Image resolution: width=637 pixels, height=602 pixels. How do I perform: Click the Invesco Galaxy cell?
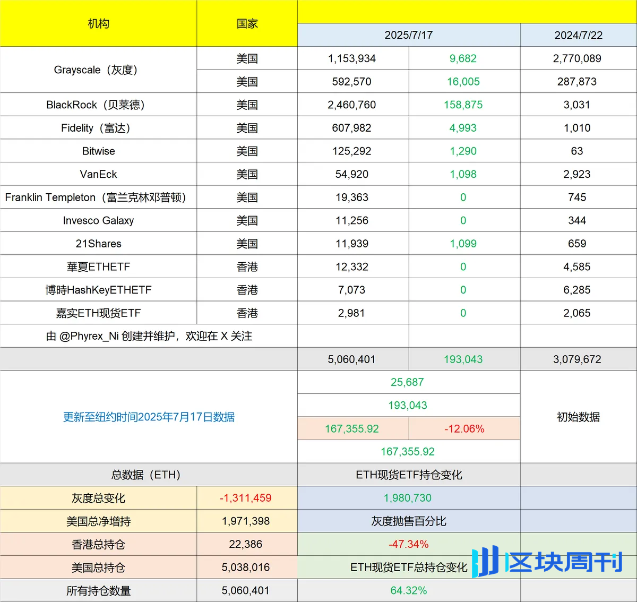pyautogui.click(x=98, y=220)
